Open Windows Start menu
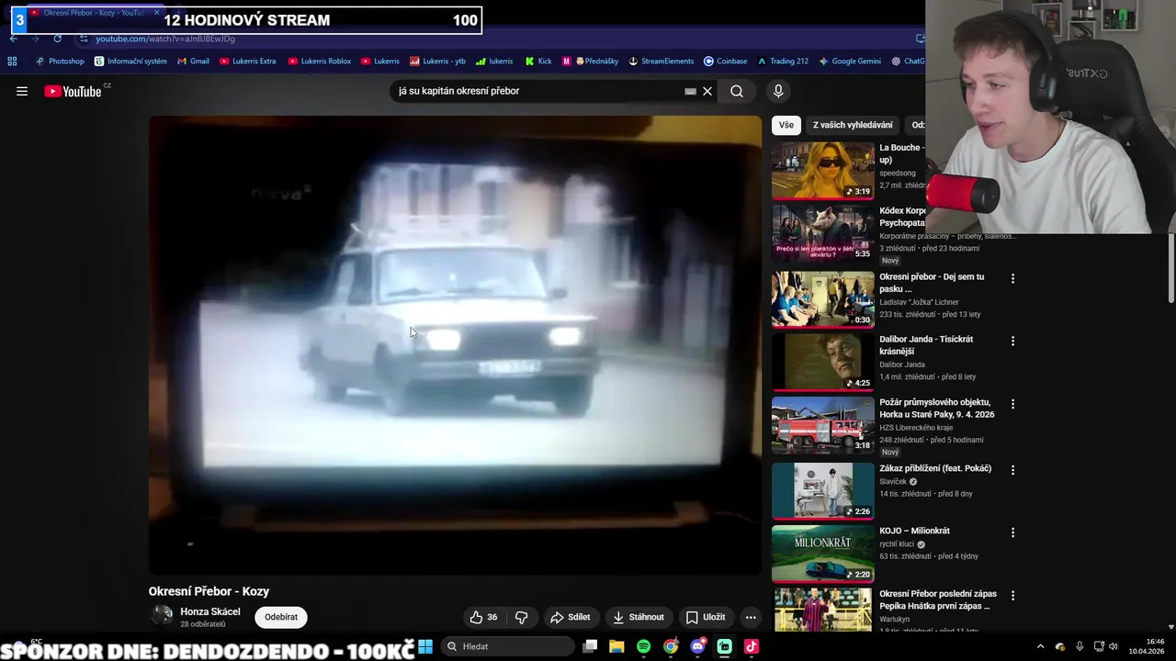Viewport: 1176px width, 661px height. tap(425, 646)
